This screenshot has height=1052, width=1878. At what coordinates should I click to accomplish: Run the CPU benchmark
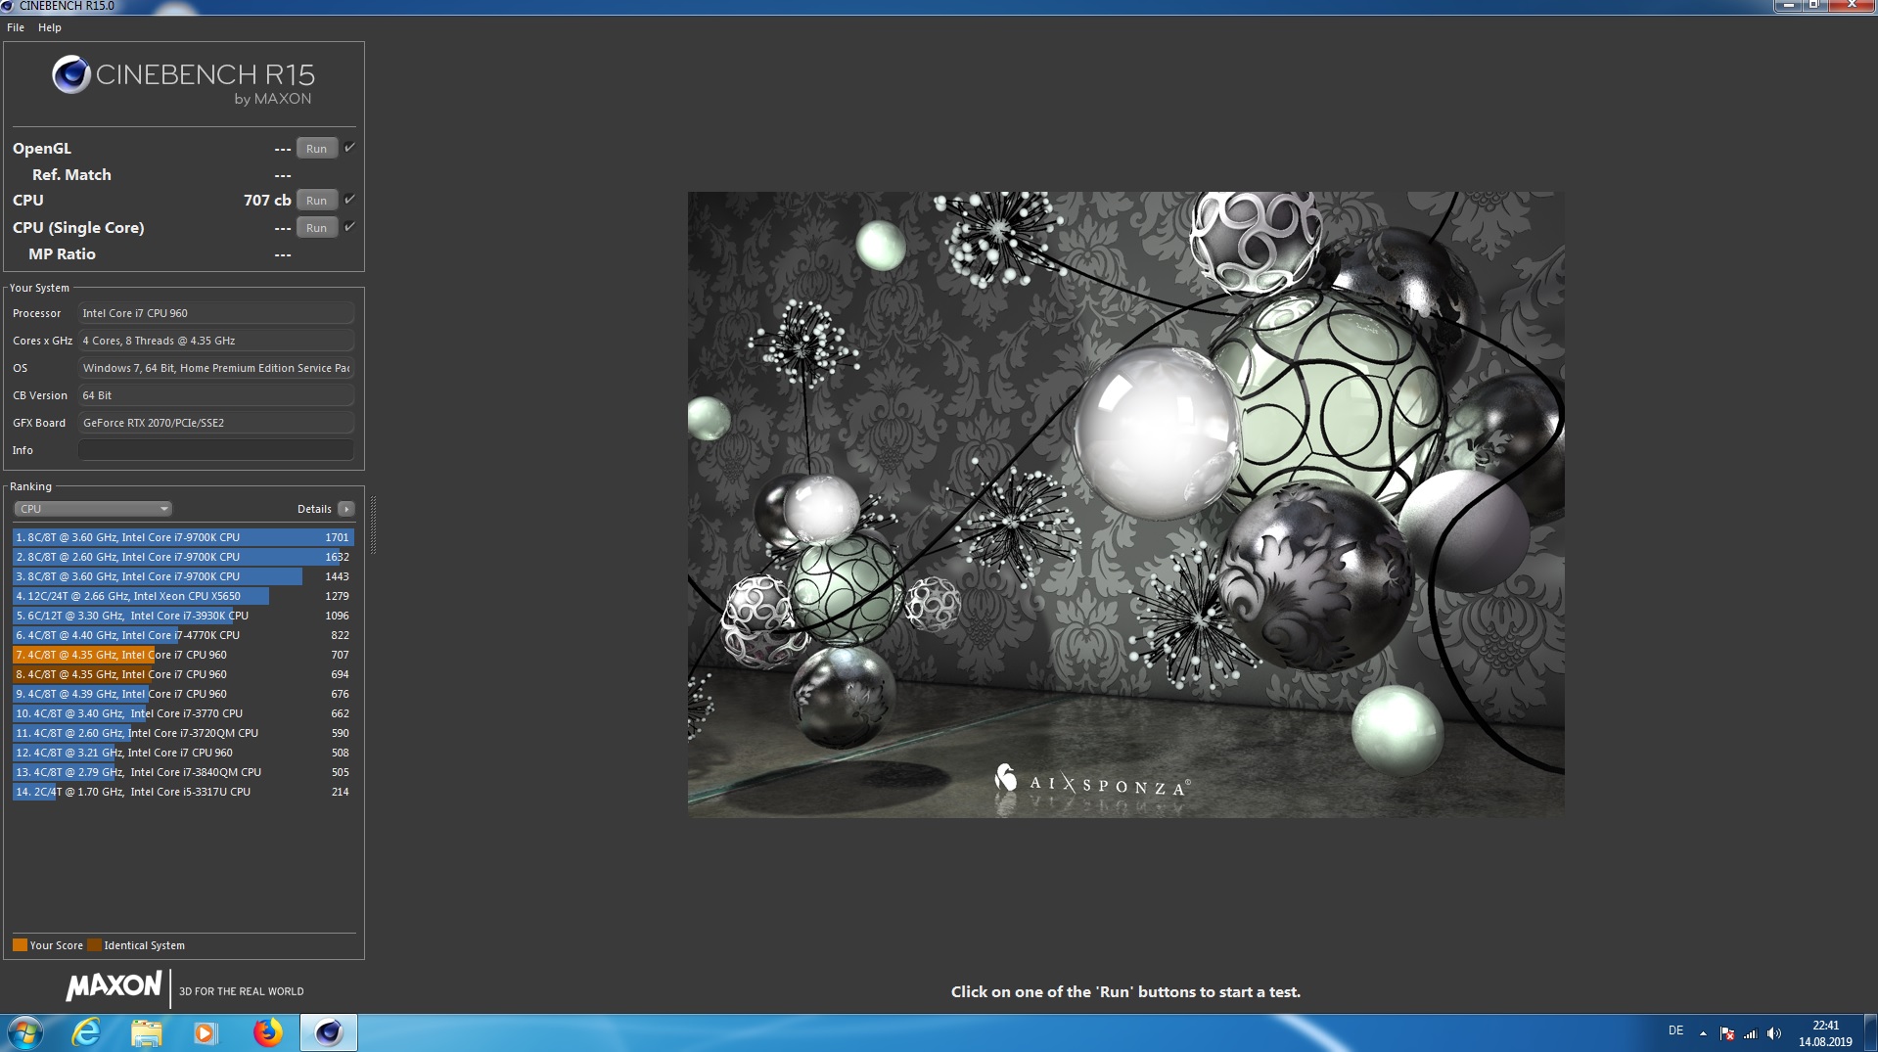pyautogui.click(x=316, y=201)
